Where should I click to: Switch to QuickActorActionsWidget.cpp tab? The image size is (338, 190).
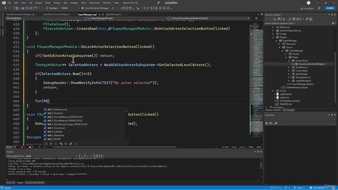point(21,14)
